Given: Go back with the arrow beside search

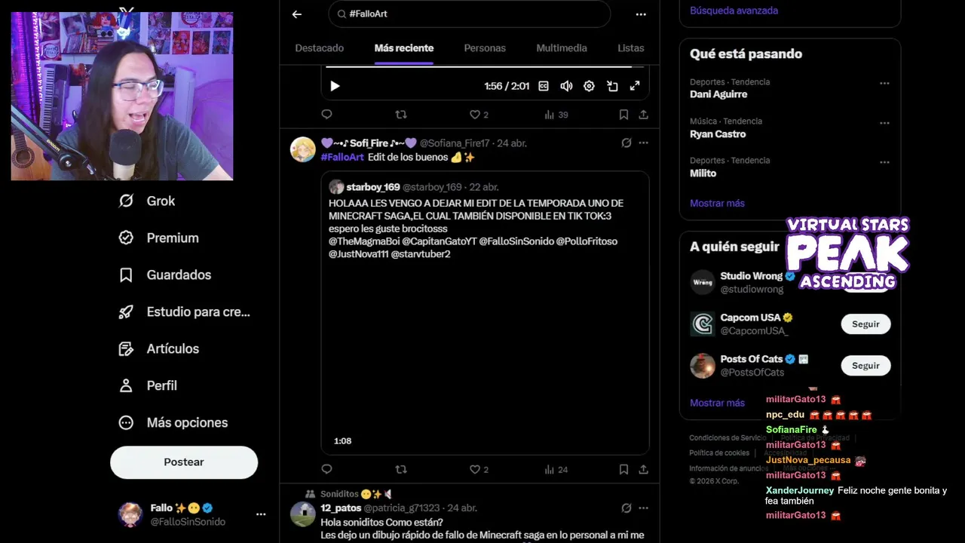Looking at the screenshot, I should [x=297, y=14].
